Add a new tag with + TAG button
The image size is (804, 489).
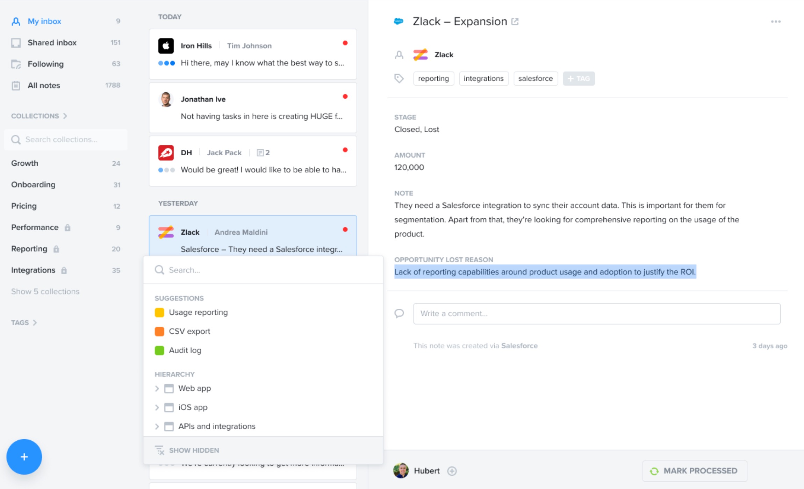pos(579,78)
